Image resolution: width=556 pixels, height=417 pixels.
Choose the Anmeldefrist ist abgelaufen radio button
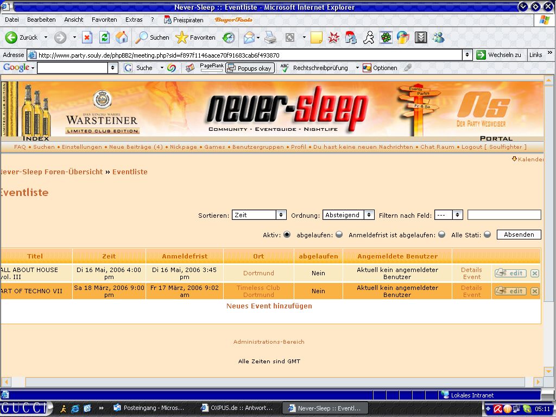click(x=441, y=235)
